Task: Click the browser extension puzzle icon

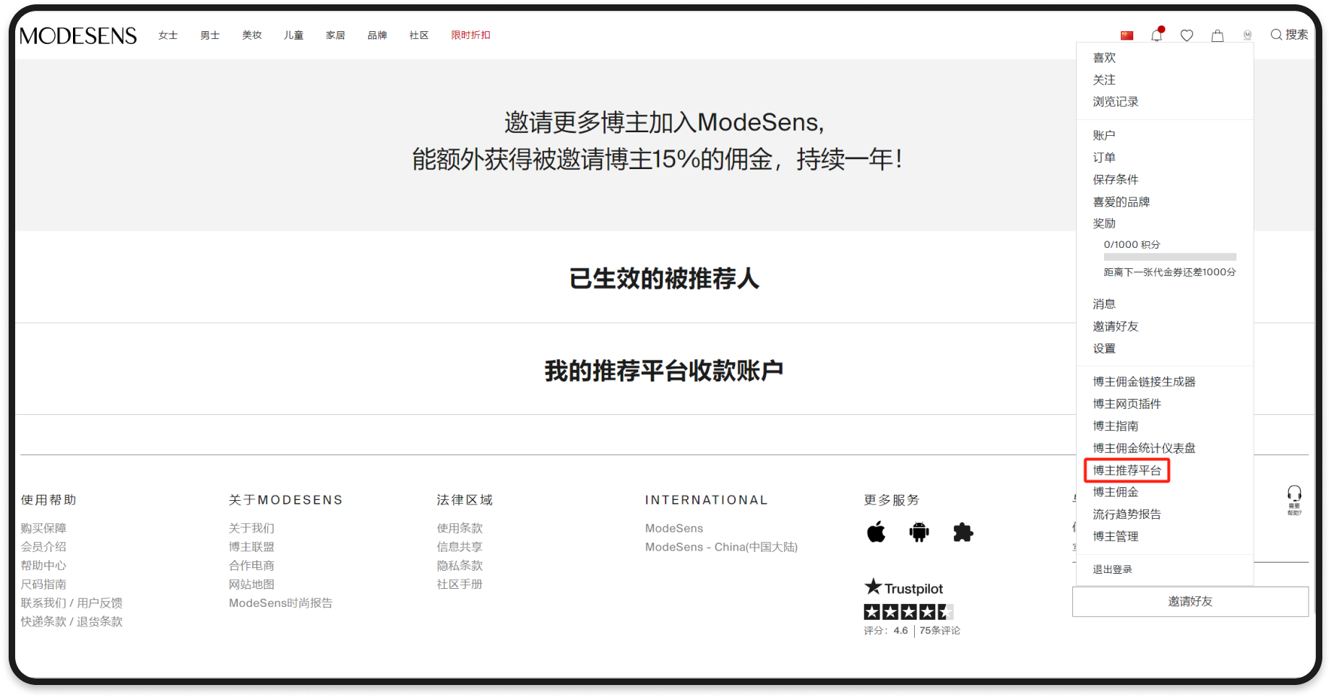Action: (962, 533)
